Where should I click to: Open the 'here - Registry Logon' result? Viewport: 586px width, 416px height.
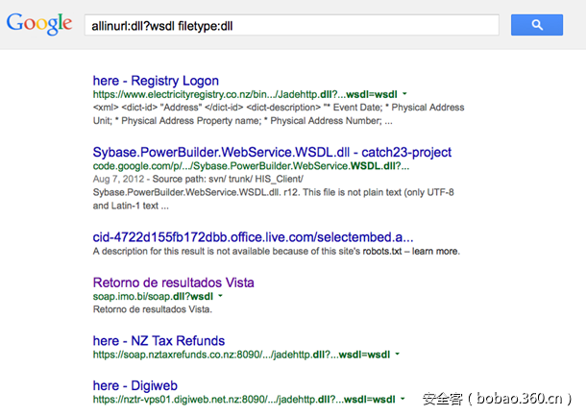tap(156, 81)
